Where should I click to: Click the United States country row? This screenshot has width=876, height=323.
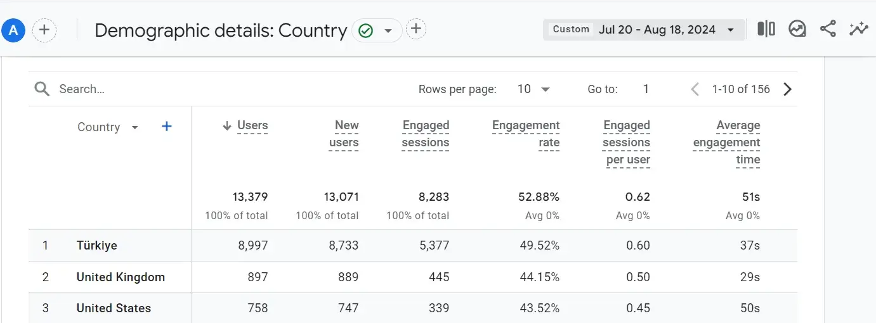pyautogui.click(x=413, y=308)
